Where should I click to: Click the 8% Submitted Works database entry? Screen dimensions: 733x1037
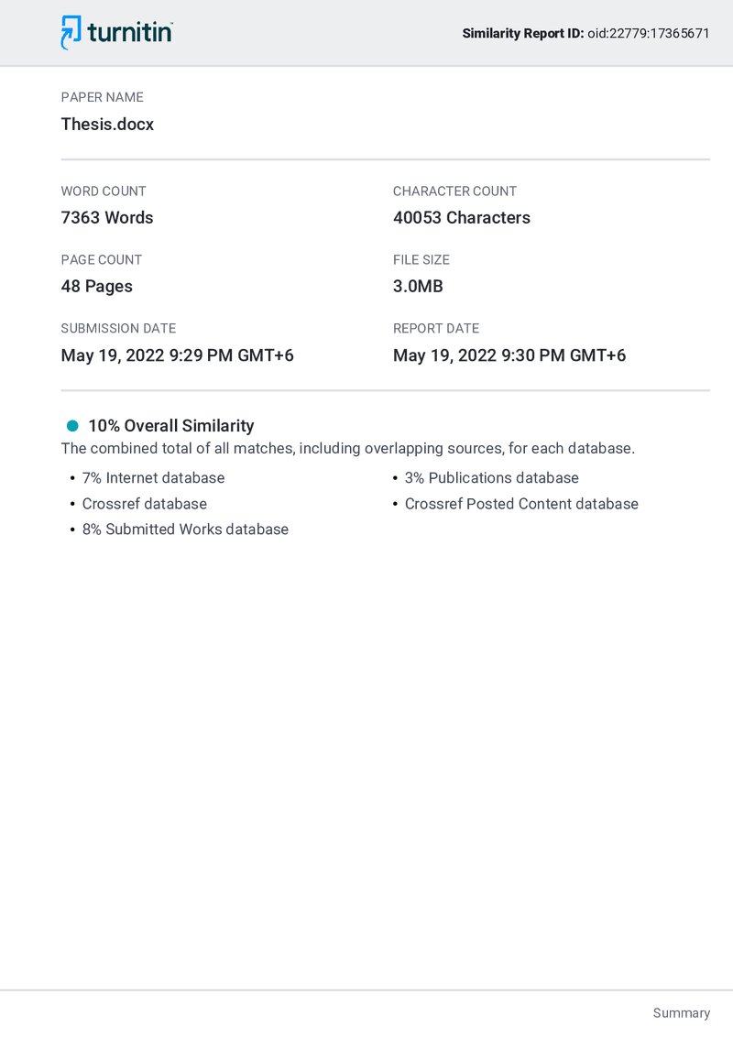(185, 529)
